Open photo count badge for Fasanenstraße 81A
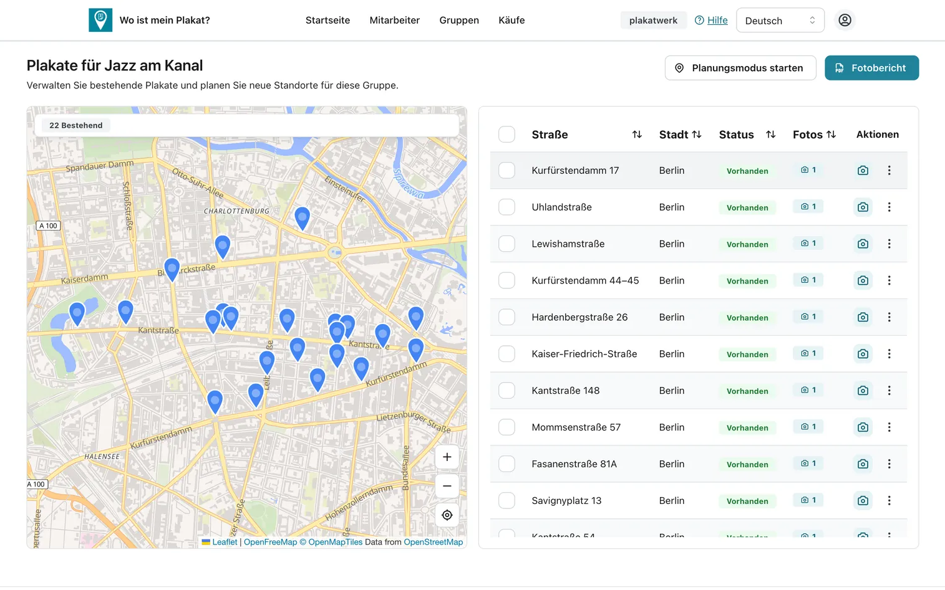This screenshot has width=945, height=590. point(808,464)
